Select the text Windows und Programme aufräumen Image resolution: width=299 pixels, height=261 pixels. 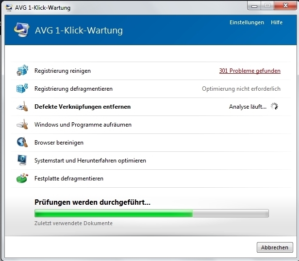click(83, 125)
